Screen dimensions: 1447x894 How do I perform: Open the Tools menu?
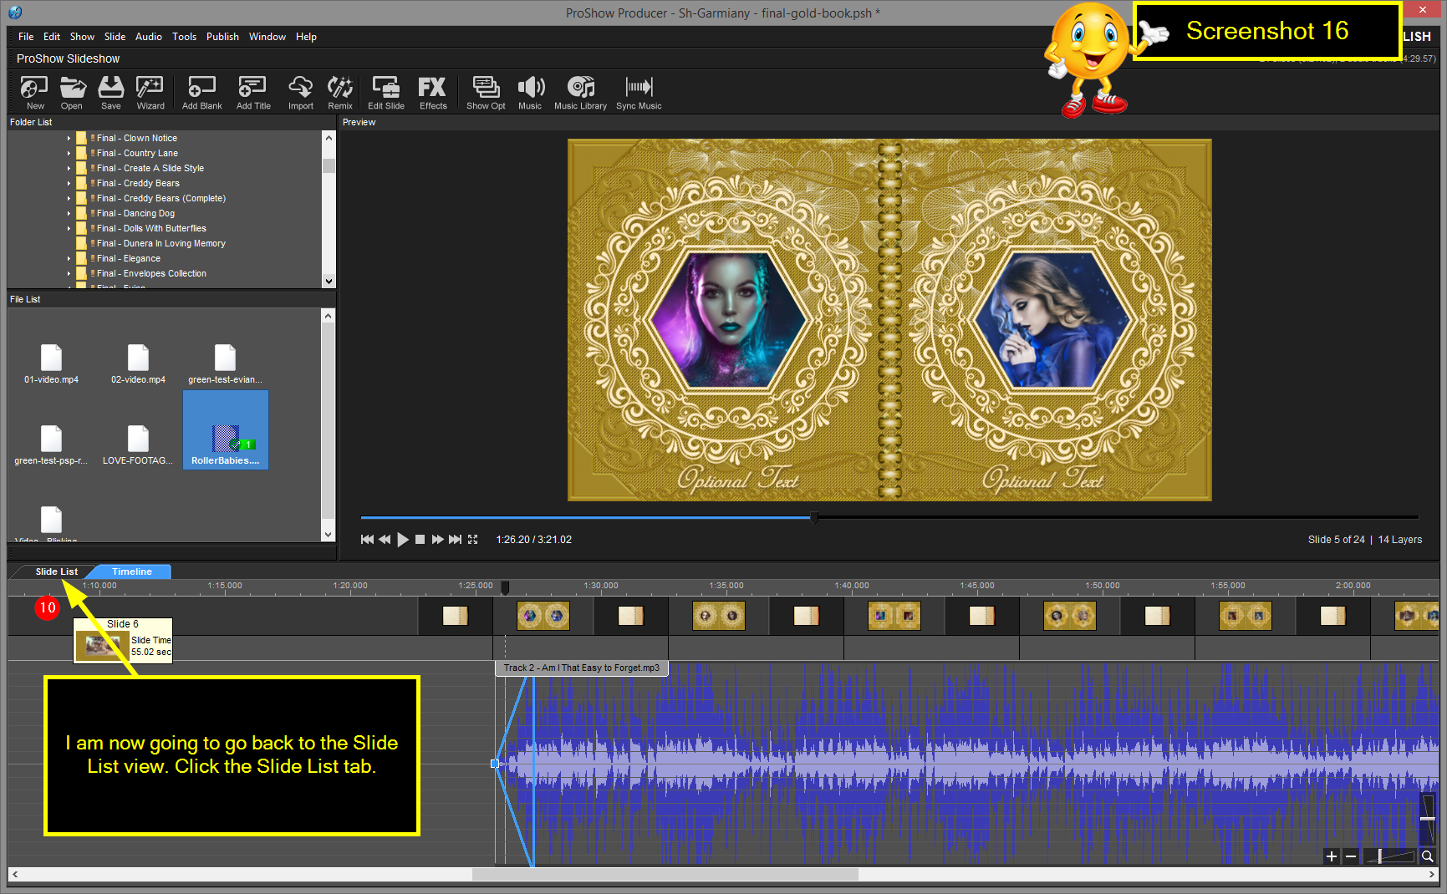pyautogui.click(x=184, y=37)
